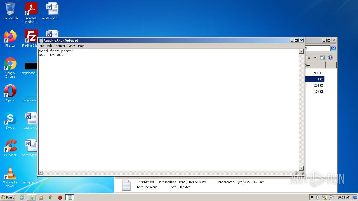Image resolution: width=358 pixels, height=201 pixels.
Task: Close the ReadMe.txt Notepad window
Action: [302, 40]
